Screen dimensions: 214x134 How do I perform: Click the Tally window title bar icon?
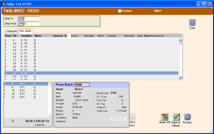coord(3,4)
